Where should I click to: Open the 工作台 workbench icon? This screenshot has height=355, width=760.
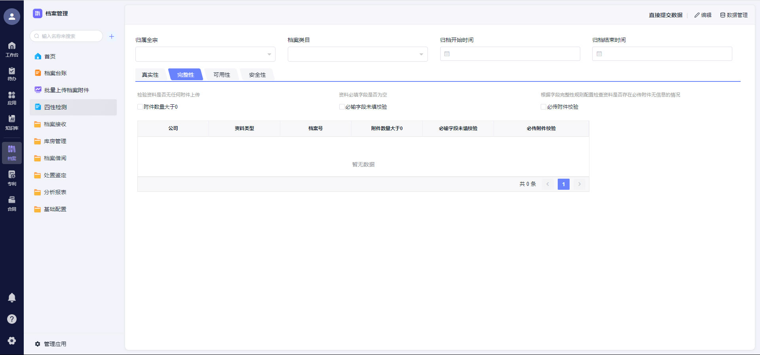click(12, 49)
